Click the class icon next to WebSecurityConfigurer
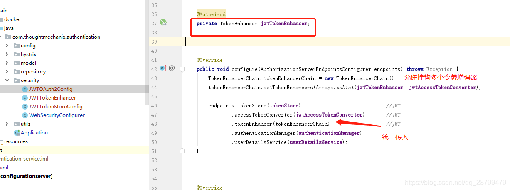Viewport: 510px width, 190px height. pyautogui.click(x=25, y=115)
